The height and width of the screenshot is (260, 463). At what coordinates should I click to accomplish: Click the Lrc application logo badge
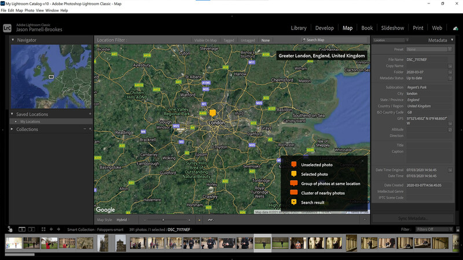(x=7, y=28)
